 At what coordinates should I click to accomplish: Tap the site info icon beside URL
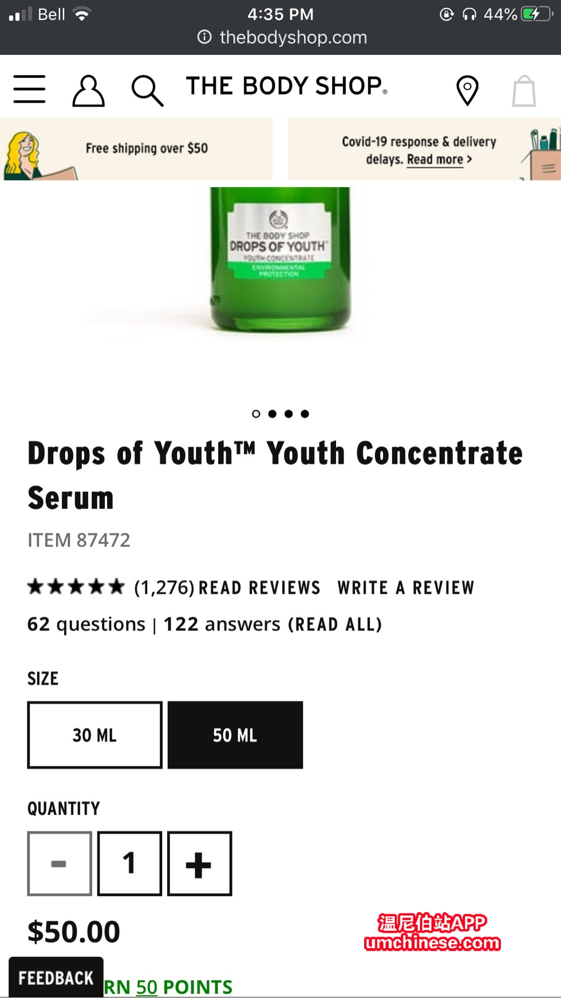point(204,37)
